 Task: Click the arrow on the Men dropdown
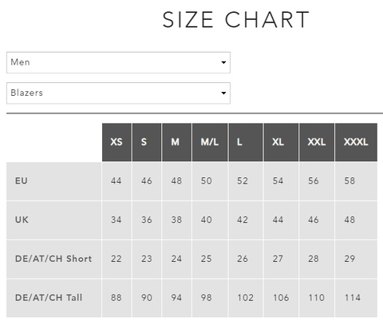pyautogui.click(x=223, y=62)
